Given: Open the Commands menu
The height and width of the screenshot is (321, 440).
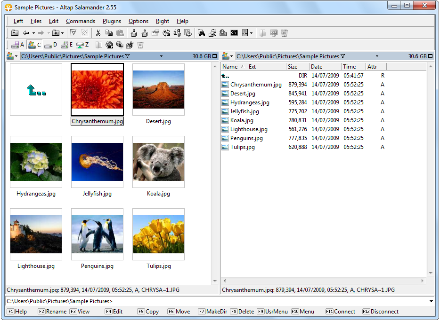Looking at the screenshot, I should point(81,21).
